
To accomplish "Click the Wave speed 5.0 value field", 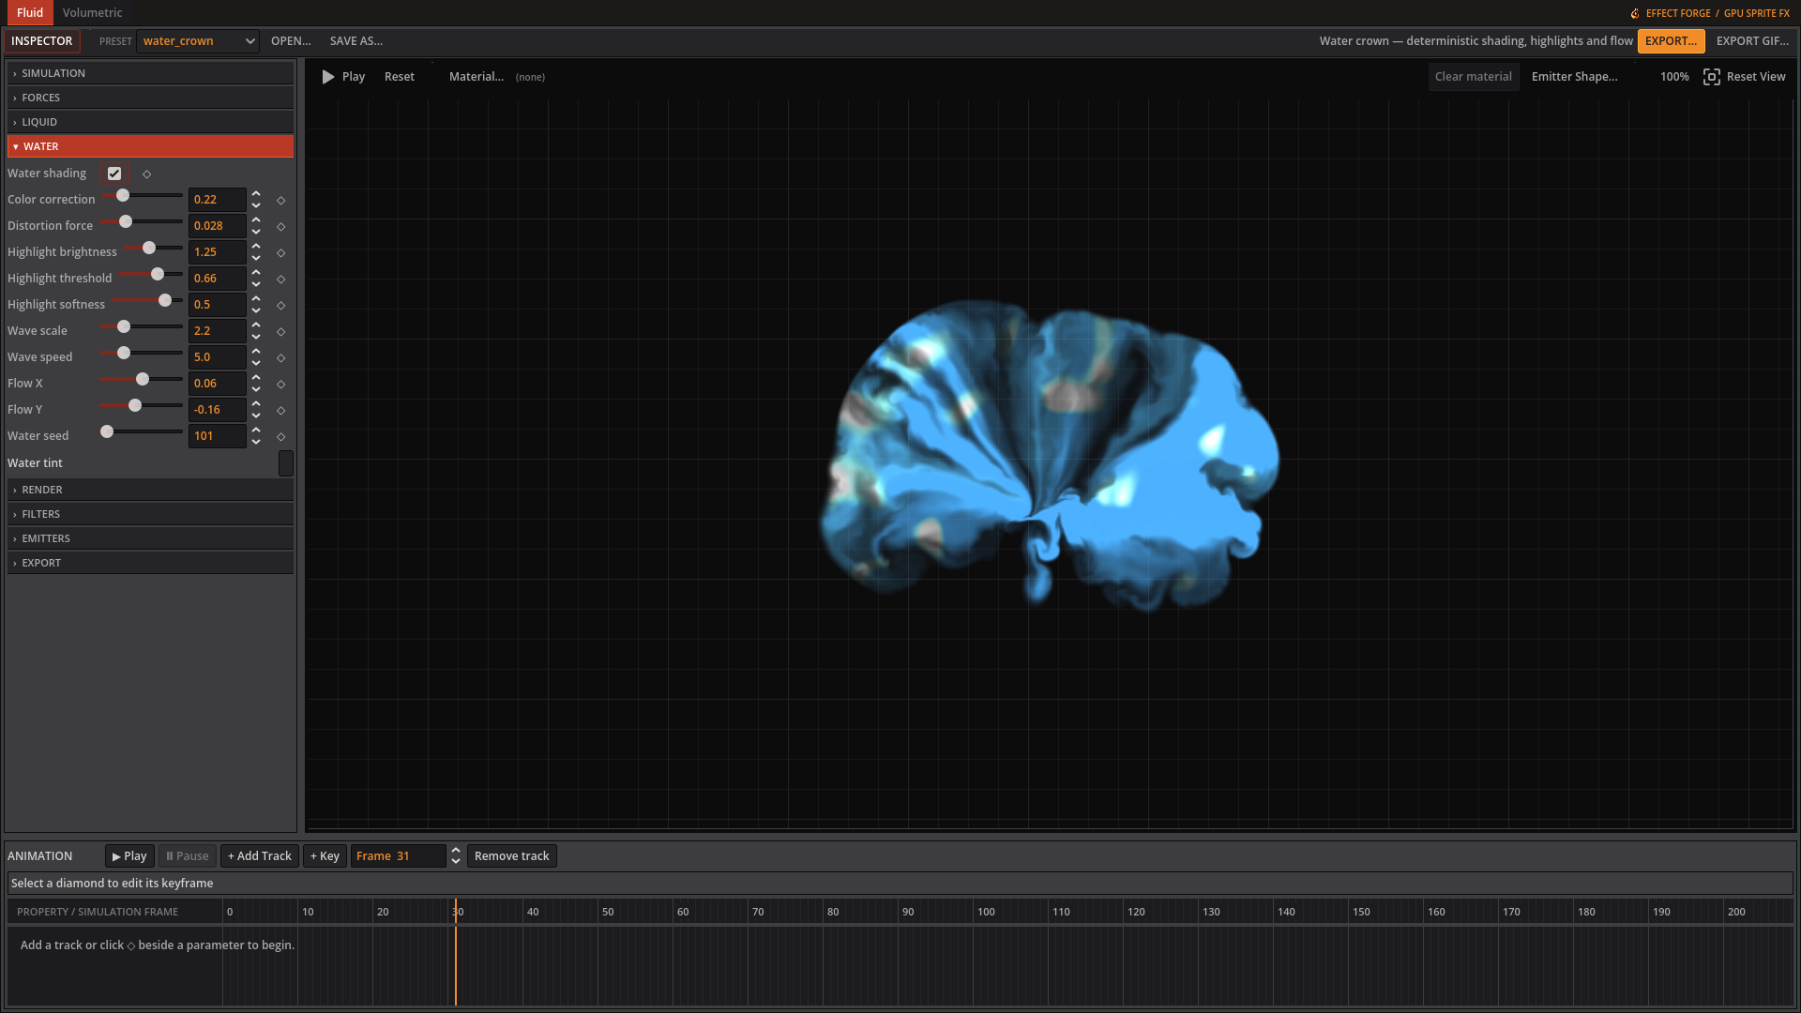I will [x=218, y=357].
